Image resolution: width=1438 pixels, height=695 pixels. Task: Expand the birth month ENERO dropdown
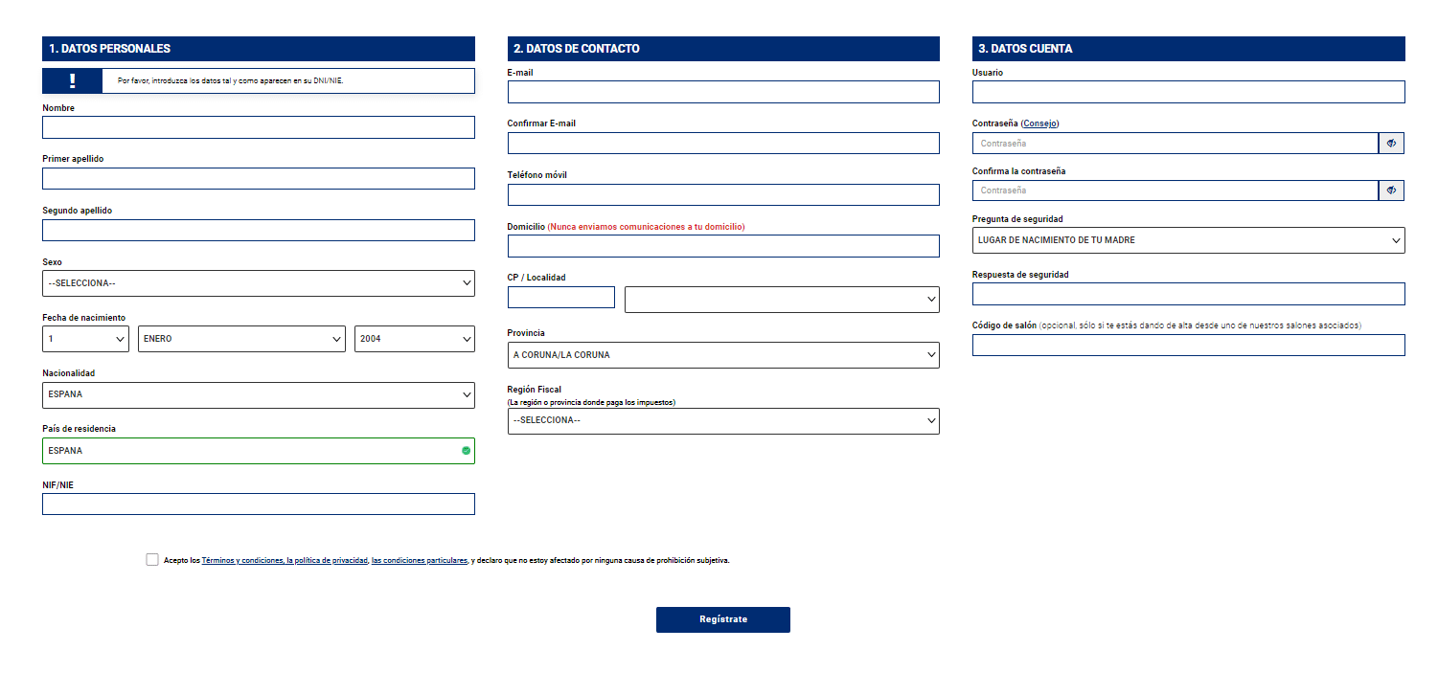tap(241, 339)
